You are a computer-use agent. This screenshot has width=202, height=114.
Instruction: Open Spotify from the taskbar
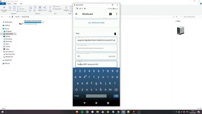[x=82, y=112]
